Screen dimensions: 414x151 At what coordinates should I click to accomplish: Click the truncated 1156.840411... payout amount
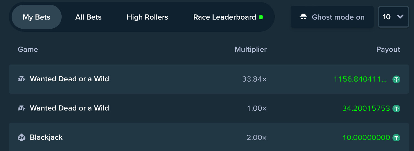[360, 79]
